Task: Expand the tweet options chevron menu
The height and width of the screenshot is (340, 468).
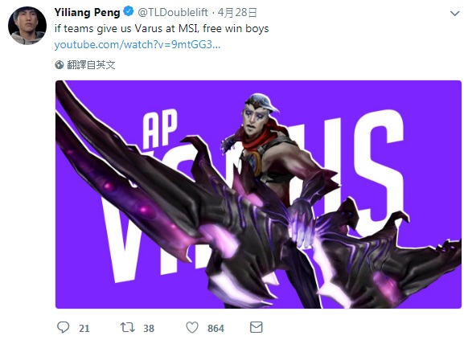Action: (x=454, y=13)
